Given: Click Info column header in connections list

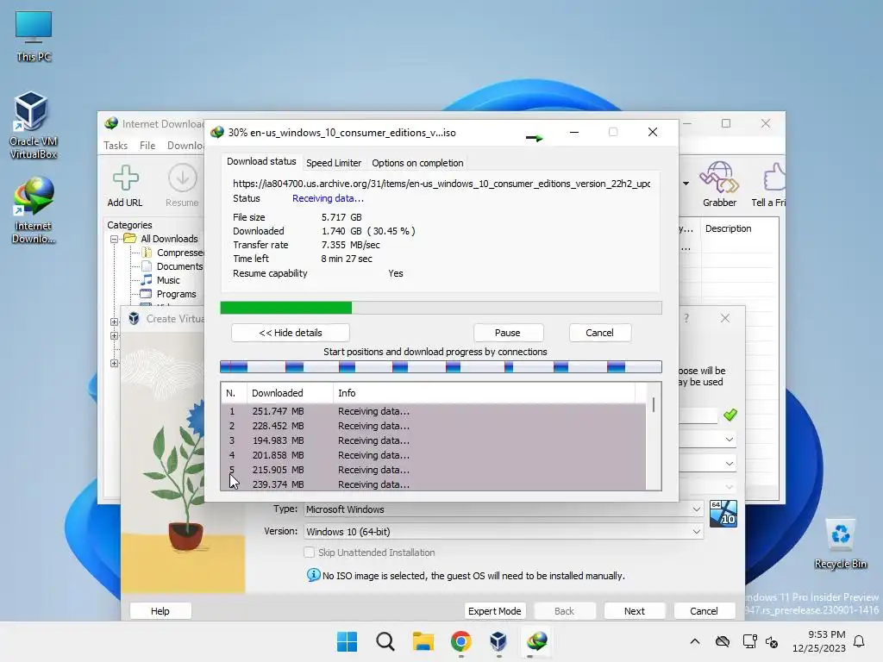Looking at the screenshot, I should [x=484, y=393].
